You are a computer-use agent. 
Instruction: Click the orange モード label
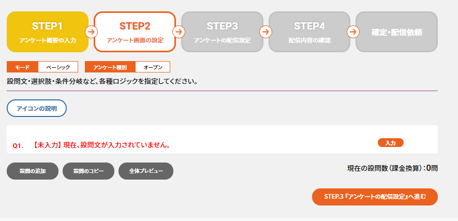(22, 67)
